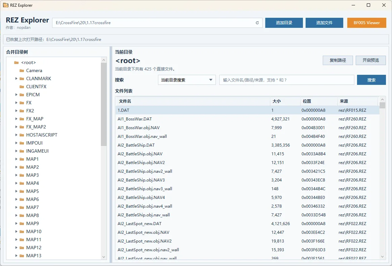Click the HOSTAISCRIPT folder icon

tap(22, 135)
